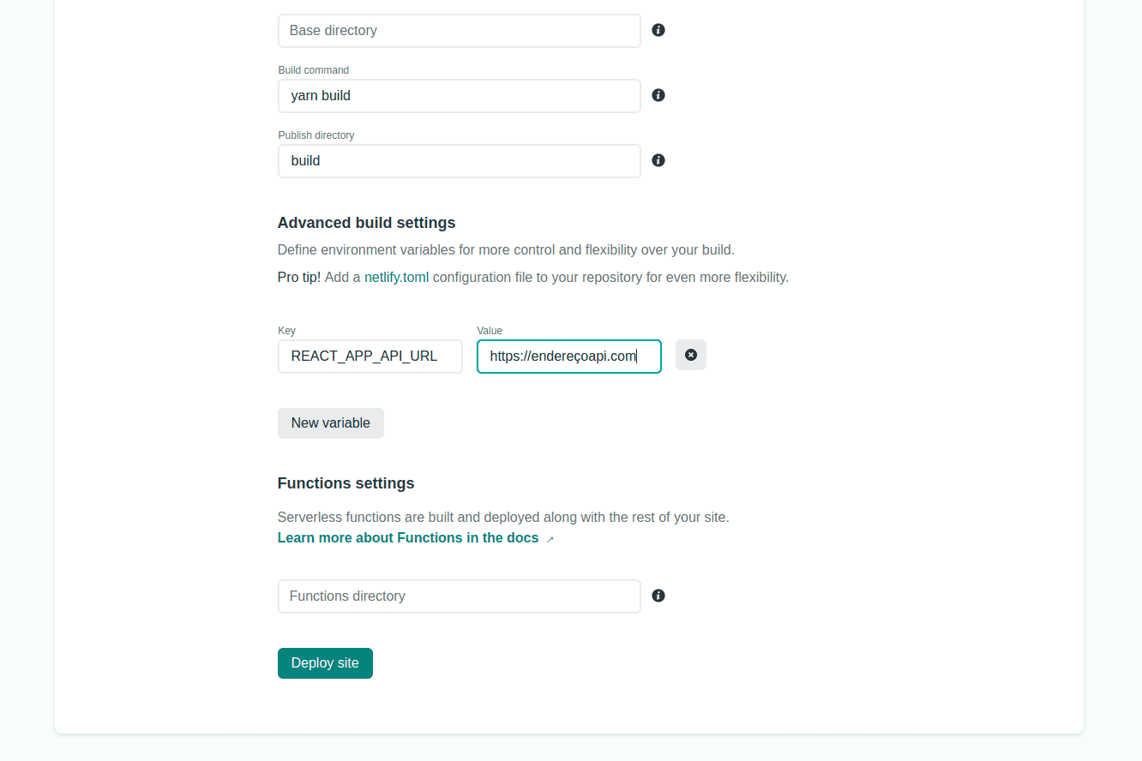
Task: Show info for Publish directory field
Action: pyautogui.click(x=658, y=160)
